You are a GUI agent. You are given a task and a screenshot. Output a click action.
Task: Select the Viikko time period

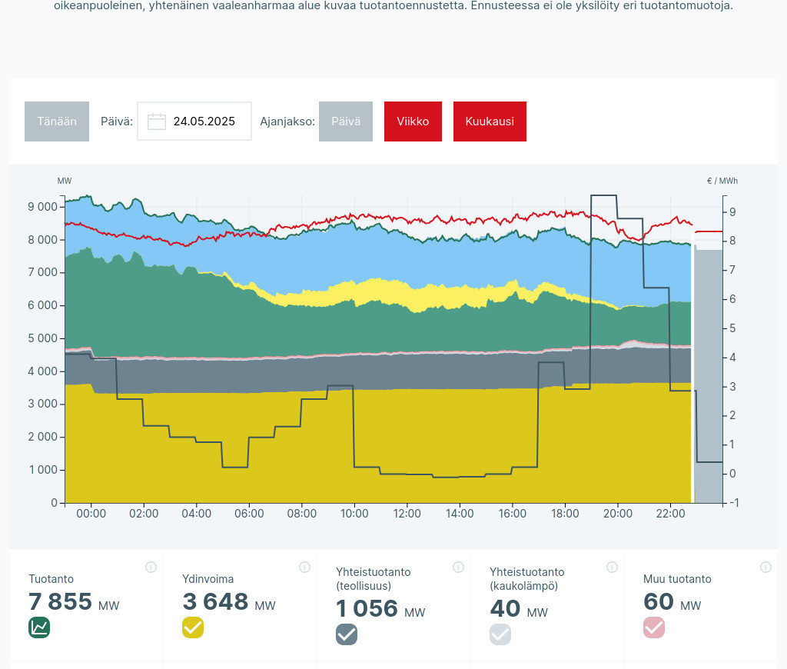(x=413, y=121)
